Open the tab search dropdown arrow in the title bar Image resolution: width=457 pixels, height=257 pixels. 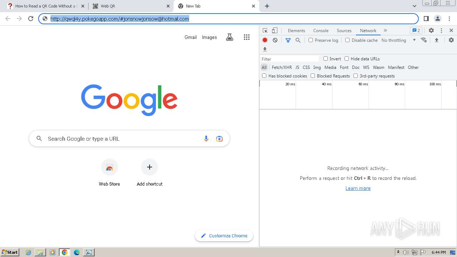click(x=415, y=6)
